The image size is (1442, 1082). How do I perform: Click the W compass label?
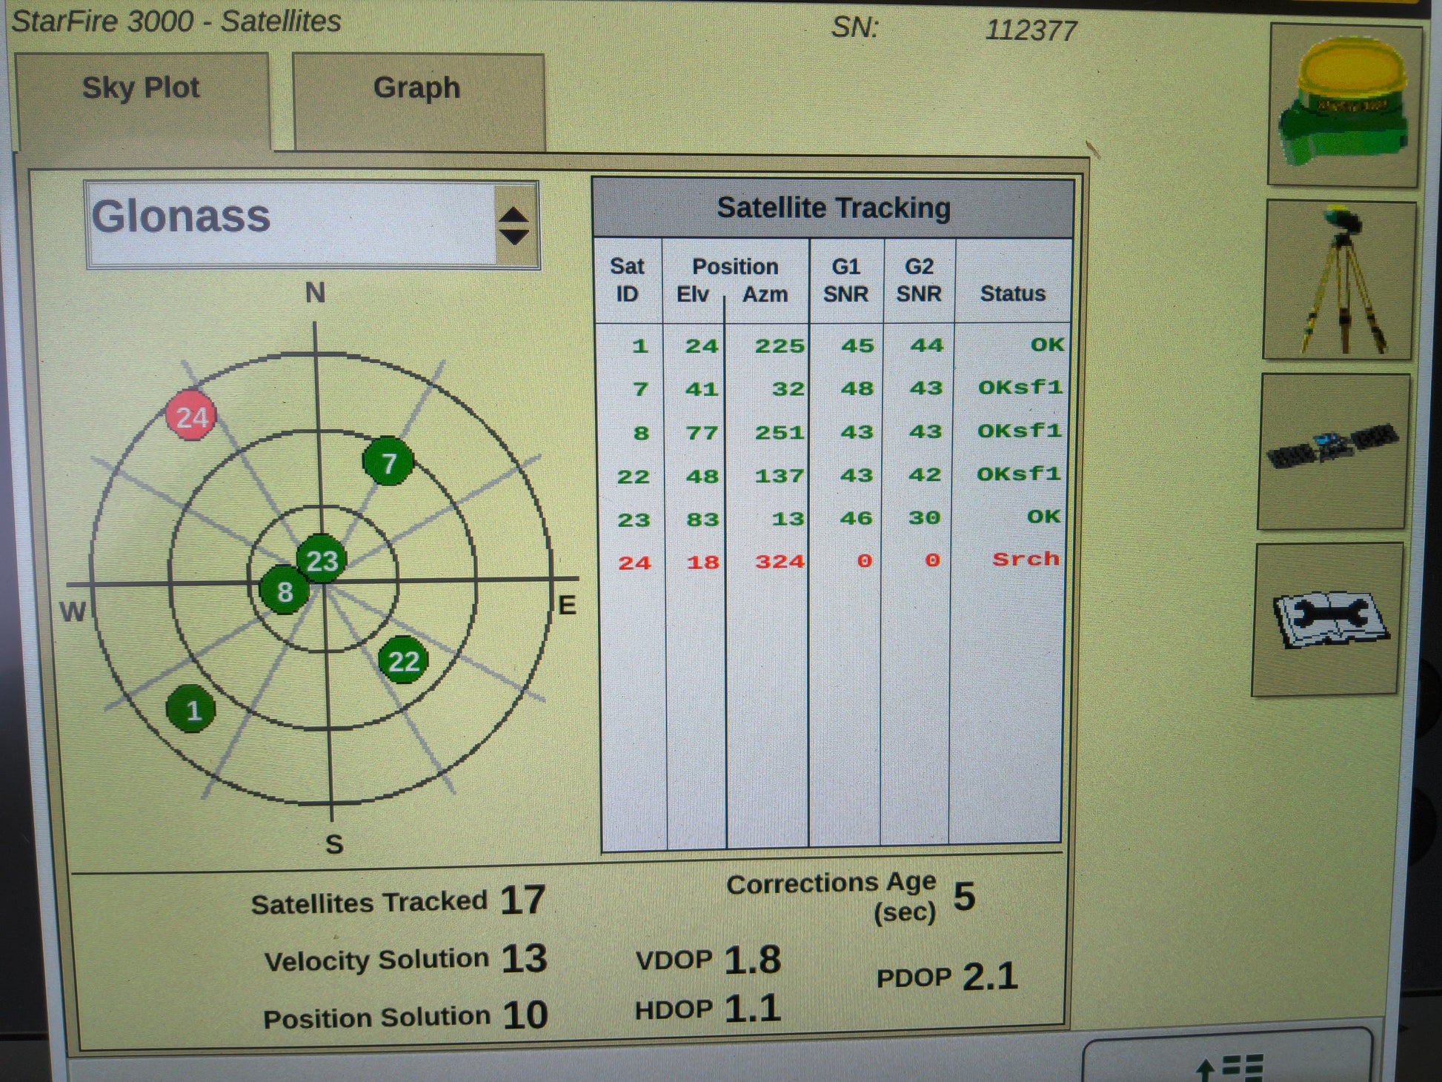(73, 611)
